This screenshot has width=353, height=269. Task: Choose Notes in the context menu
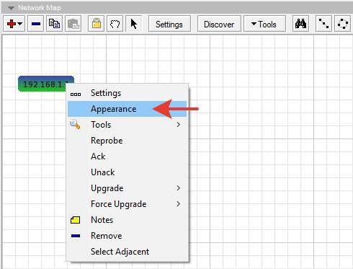coord(128,220)
